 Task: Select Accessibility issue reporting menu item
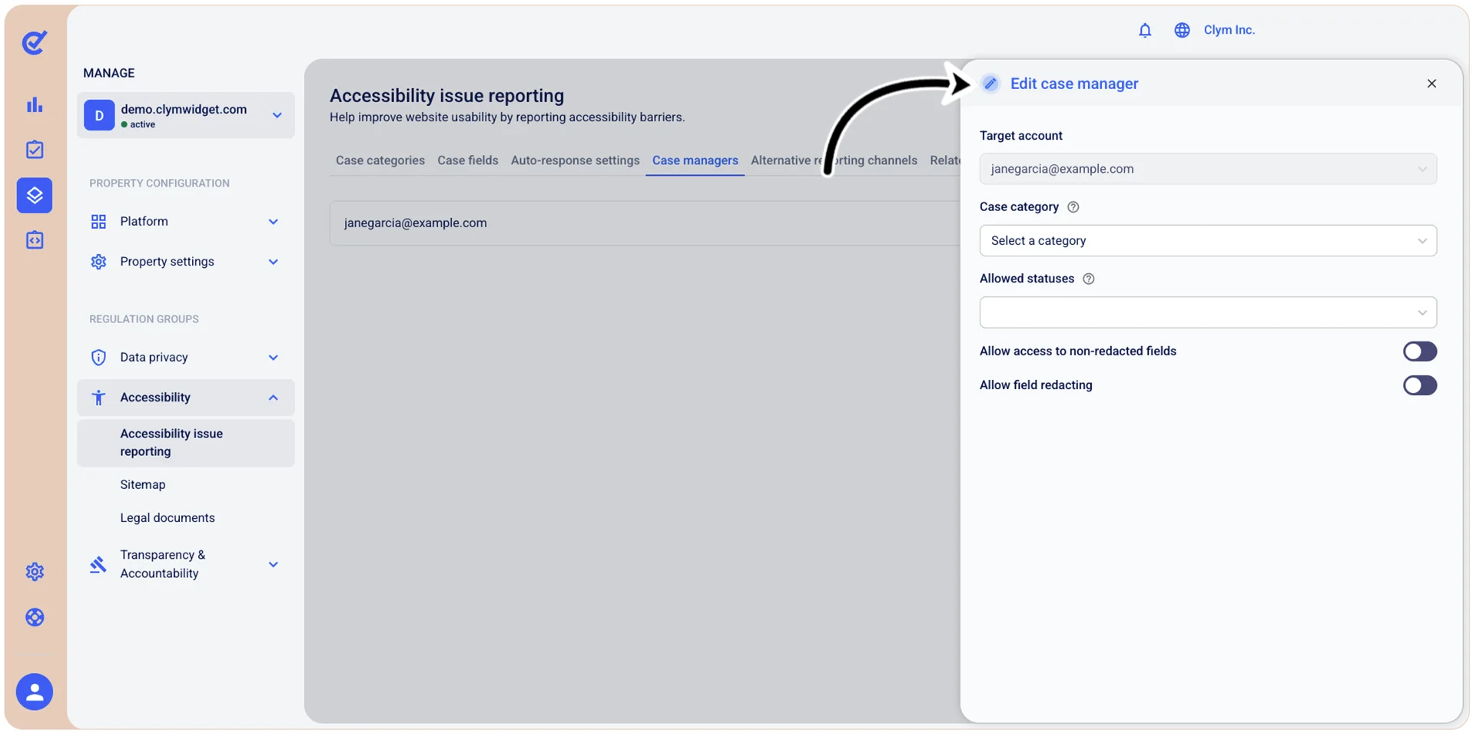185,443
